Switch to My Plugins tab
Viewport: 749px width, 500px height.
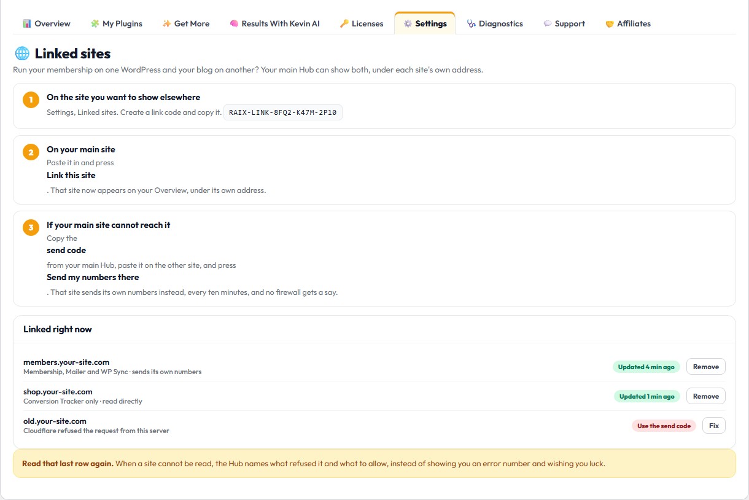pos(116,23)
